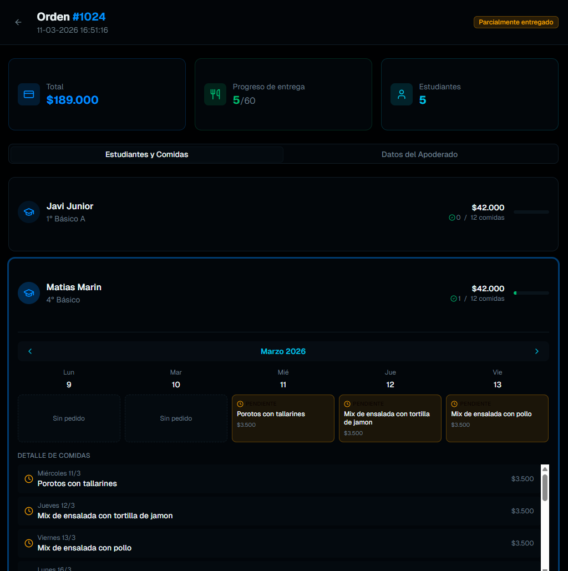Click clock icon in Jueves 12/3 detail row
This screenshot has height=571, width=568.
(x=29, y=511)
